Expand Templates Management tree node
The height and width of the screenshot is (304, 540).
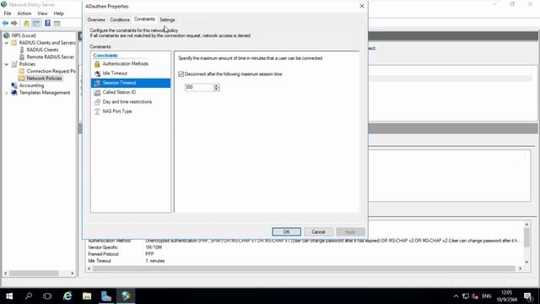point(7,93)
